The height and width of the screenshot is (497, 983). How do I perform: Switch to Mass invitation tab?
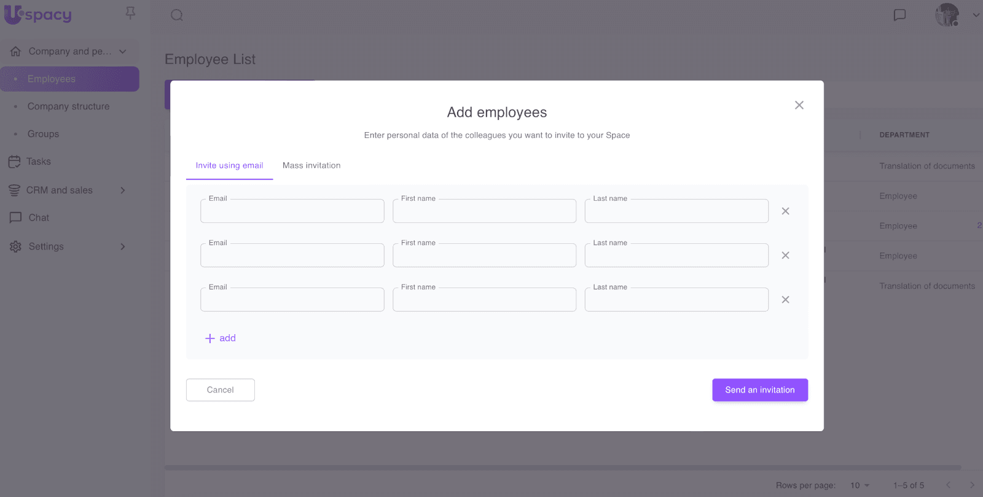click(311, 166)
